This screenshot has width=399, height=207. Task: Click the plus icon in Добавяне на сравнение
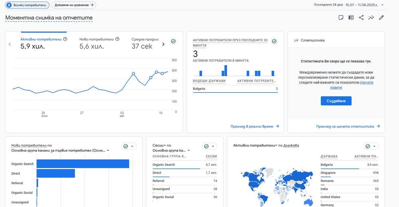pyautogui.click(x=92, y=5)
